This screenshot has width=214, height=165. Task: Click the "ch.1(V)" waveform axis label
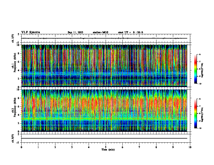click(x=13, y=38)
